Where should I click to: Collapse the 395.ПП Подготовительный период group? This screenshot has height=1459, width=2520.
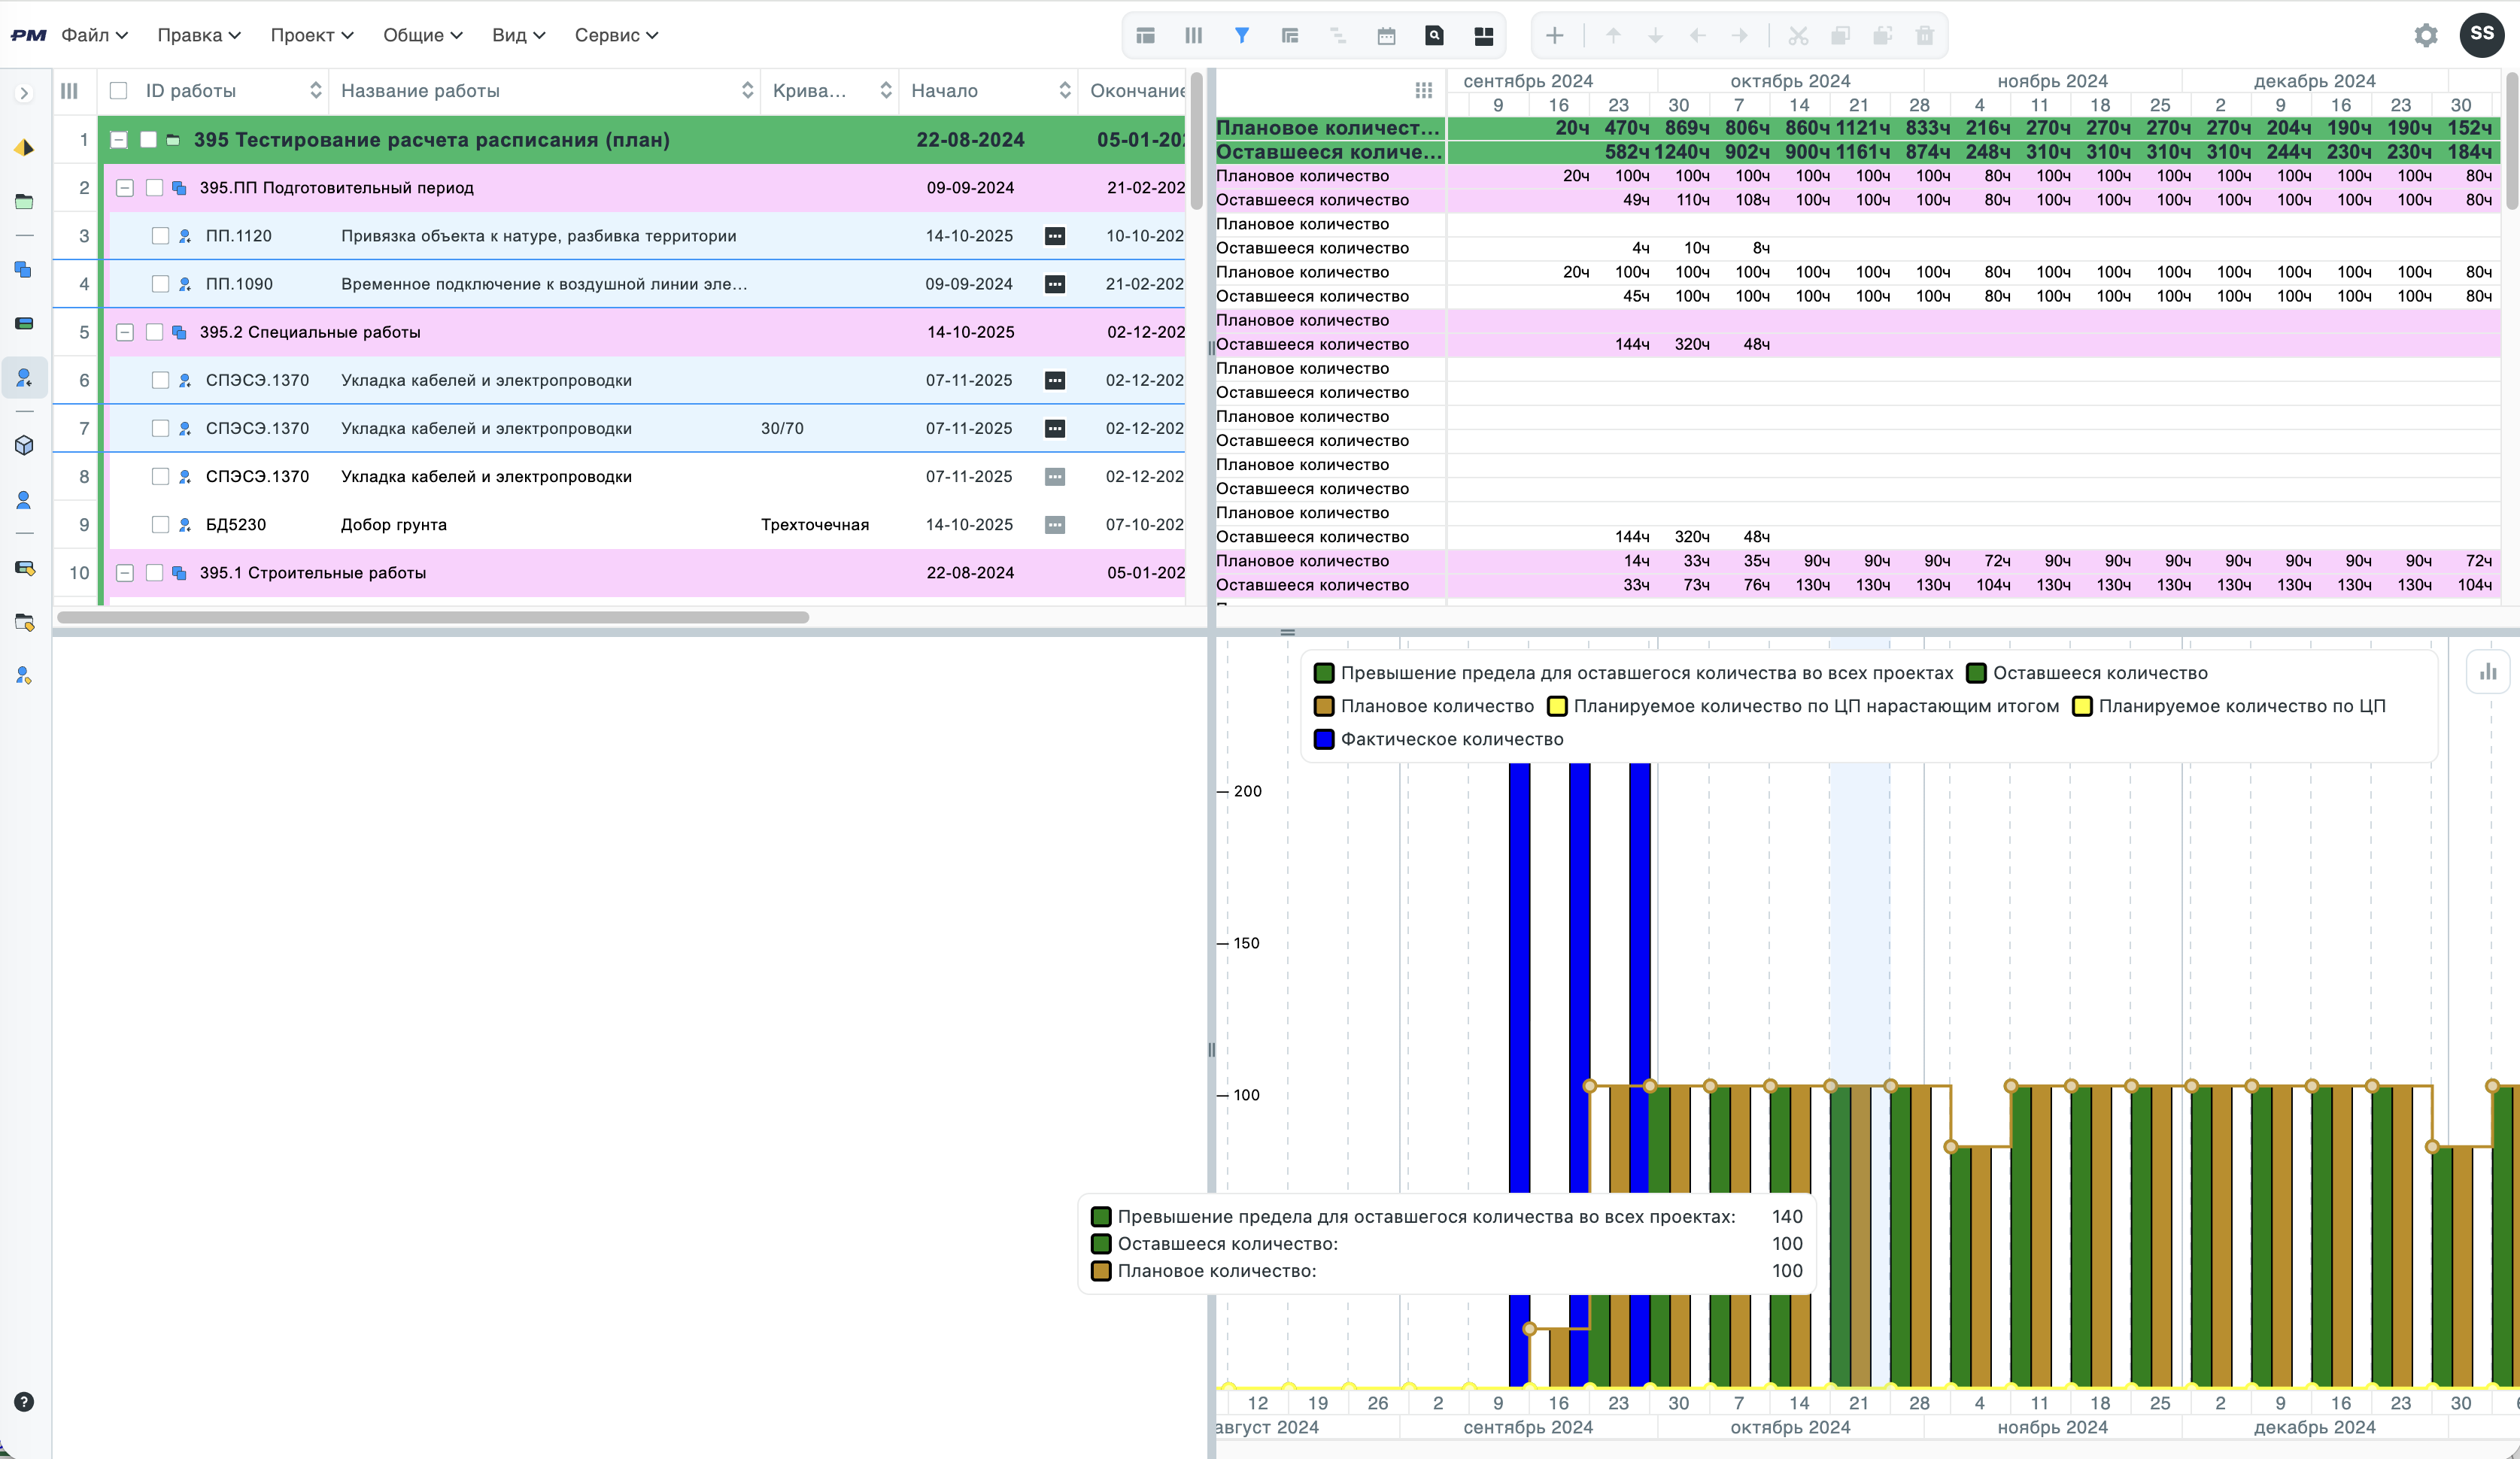click(125, 188)
